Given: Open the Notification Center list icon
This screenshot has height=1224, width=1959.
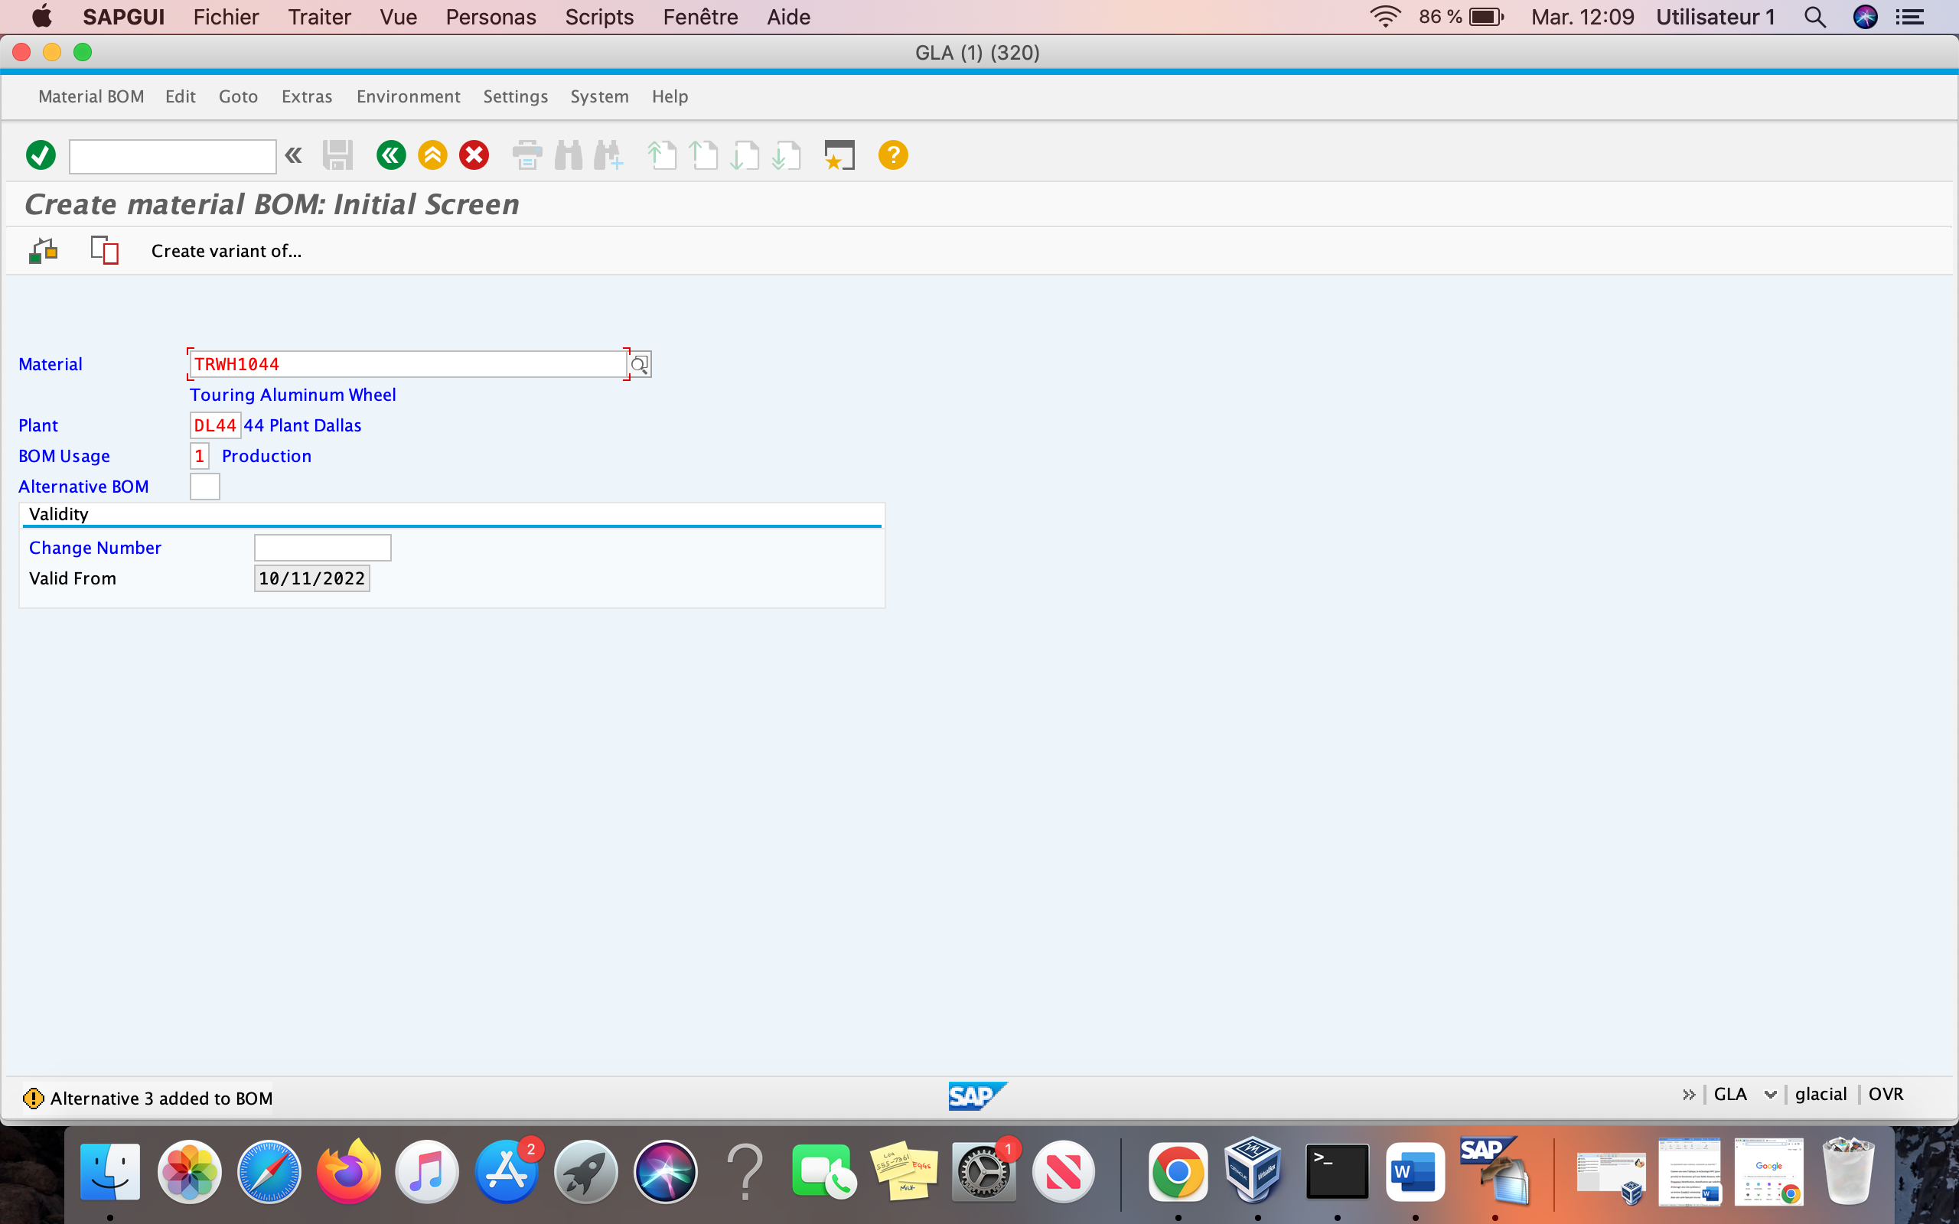Looking at the screenshot, I should 1911,17.
